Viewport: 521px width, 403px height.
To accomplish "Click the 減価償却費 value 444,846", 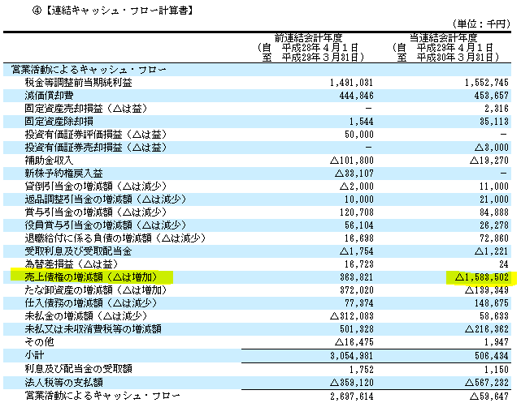I will 357,96.
